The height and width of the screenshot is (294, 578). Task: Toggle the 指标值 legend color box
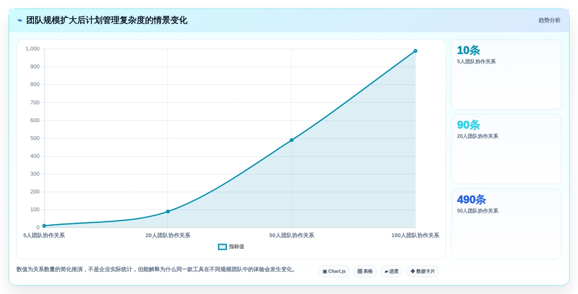coord(222,247)
